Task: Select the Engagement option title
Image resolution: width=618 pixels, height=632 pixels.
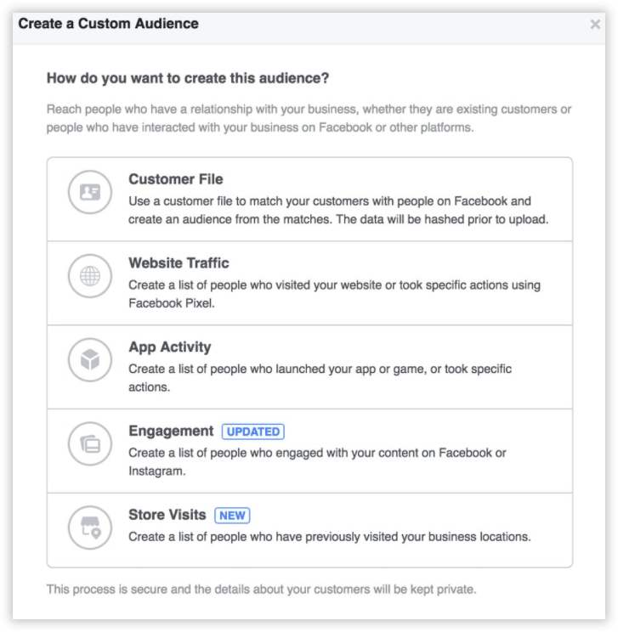Action: pyautogui.click(x=171, y=431)
